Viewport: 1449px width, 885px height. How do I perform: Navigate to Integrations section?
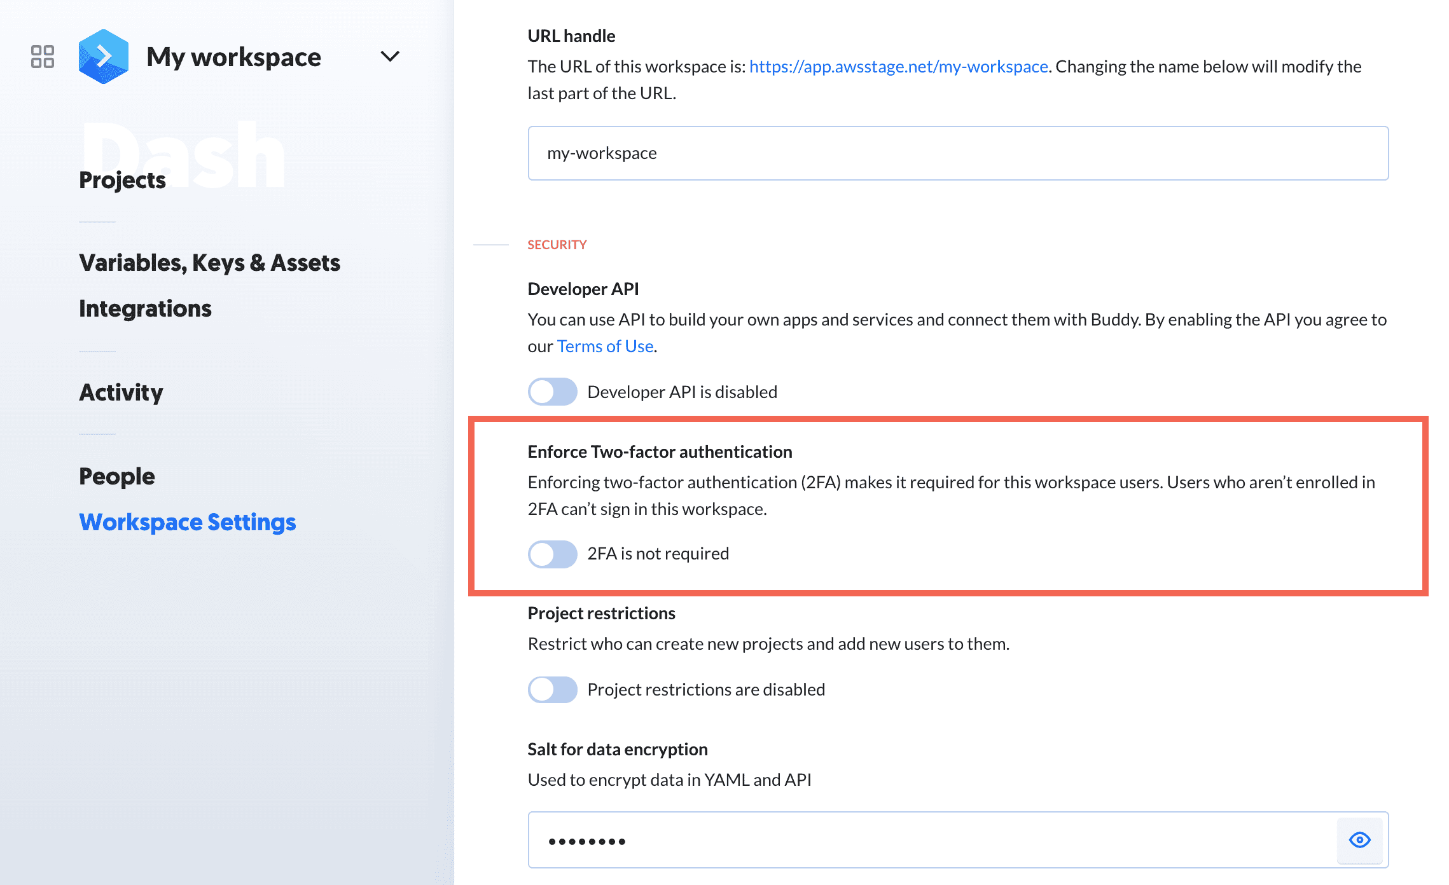point(145,308)
